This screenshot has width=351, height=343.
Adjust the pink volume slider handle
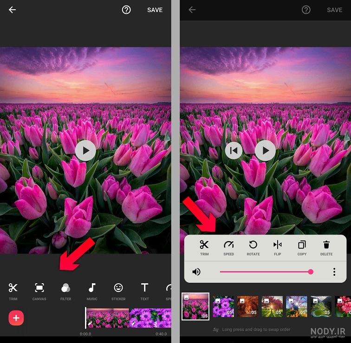311,272
